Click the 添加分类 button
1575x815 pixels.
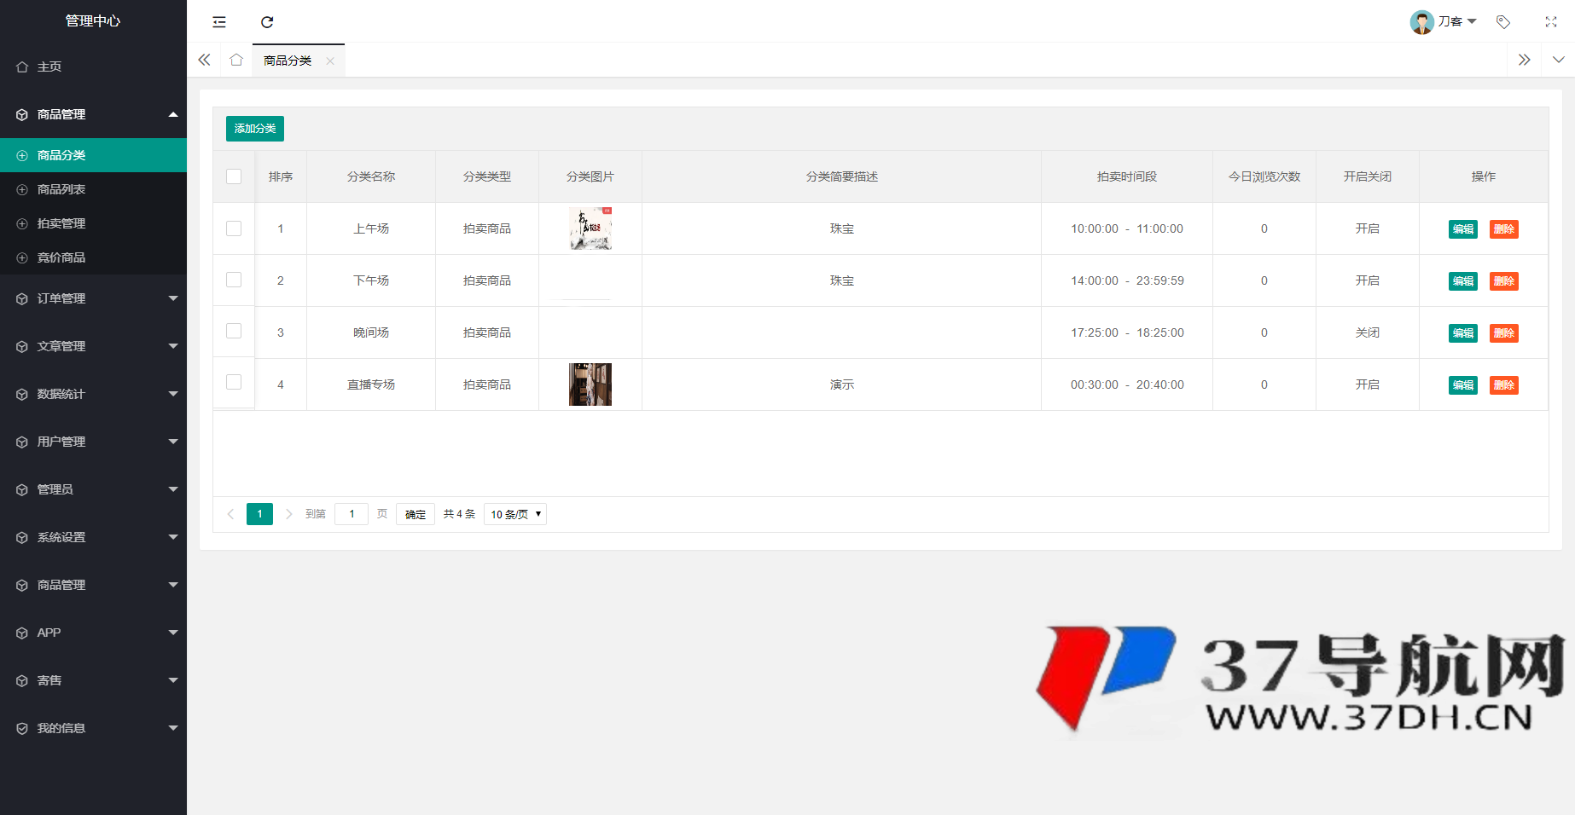tap(254, 129)
